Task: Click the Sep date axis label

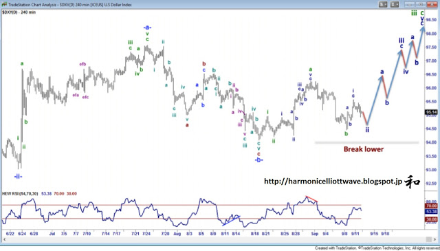Action: click(x=315, y=234)
